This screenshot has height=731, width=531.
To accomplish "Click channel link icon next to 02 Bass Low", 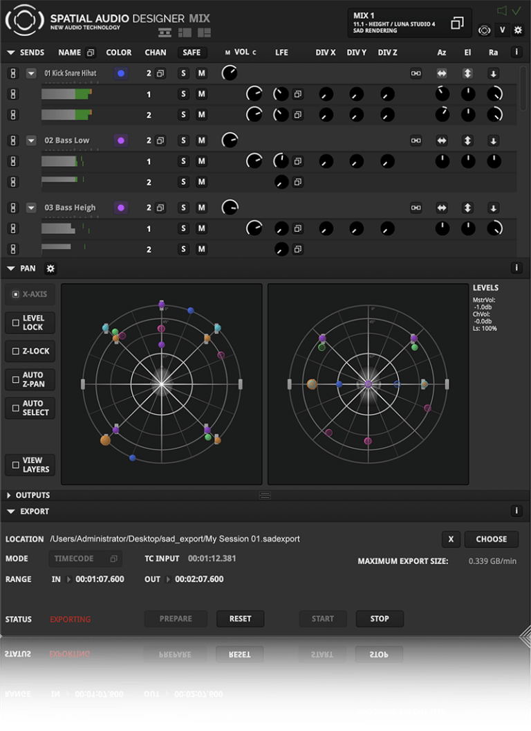I will click(160, 141).
